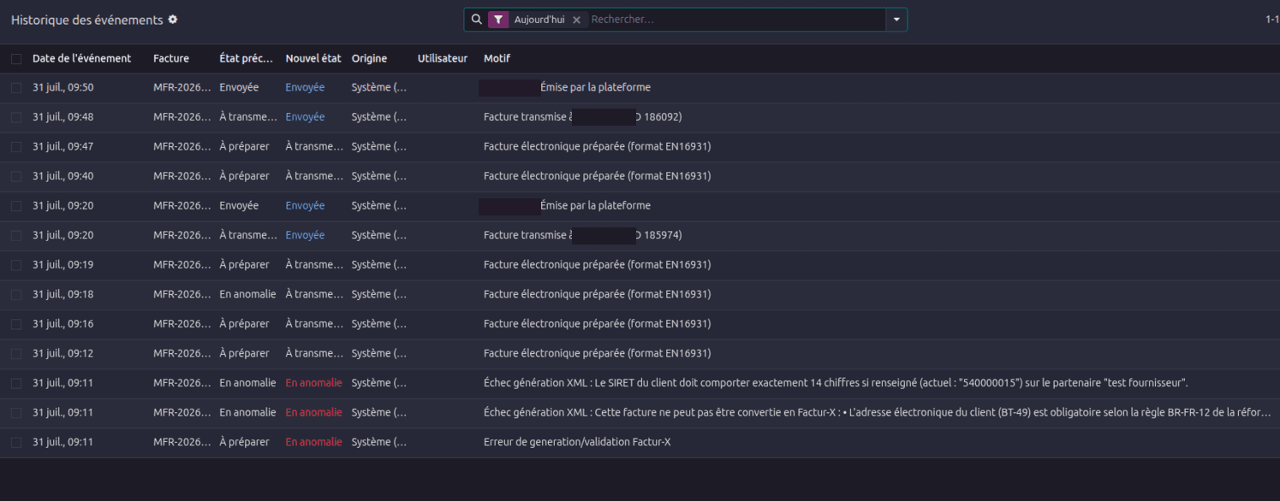Click the BT-49 adresse électronique error message

878,412
